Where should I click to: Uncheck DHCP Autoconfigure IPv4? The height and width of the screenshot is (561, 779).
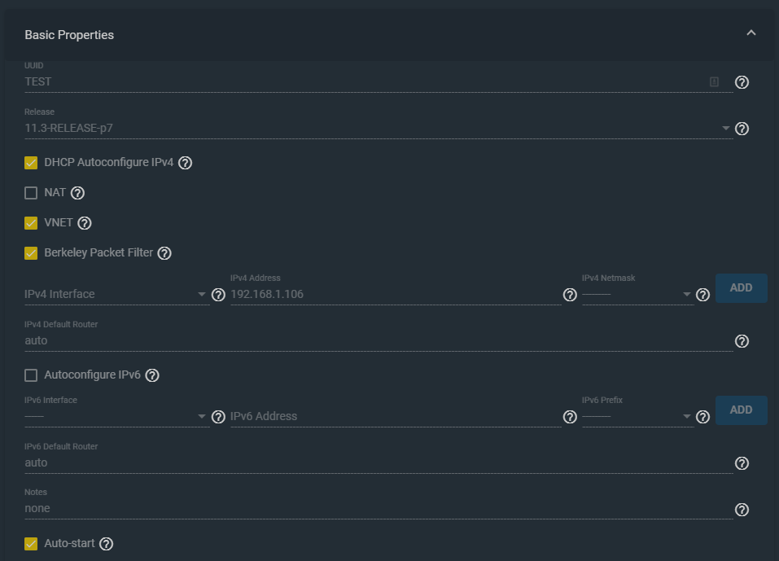point(31,163)
